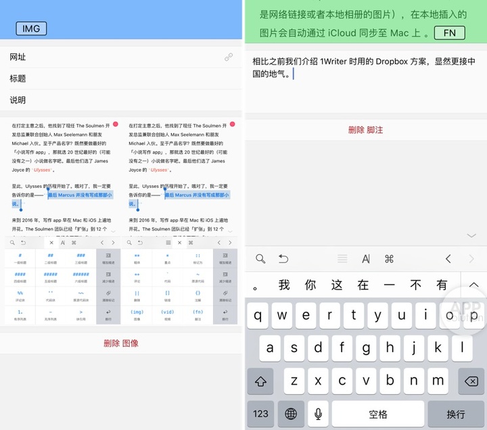Image resolution: width=487 pixels, height=430 pixels.
Task: Tap the IMG tag in blue header
Action: point(31,28)
